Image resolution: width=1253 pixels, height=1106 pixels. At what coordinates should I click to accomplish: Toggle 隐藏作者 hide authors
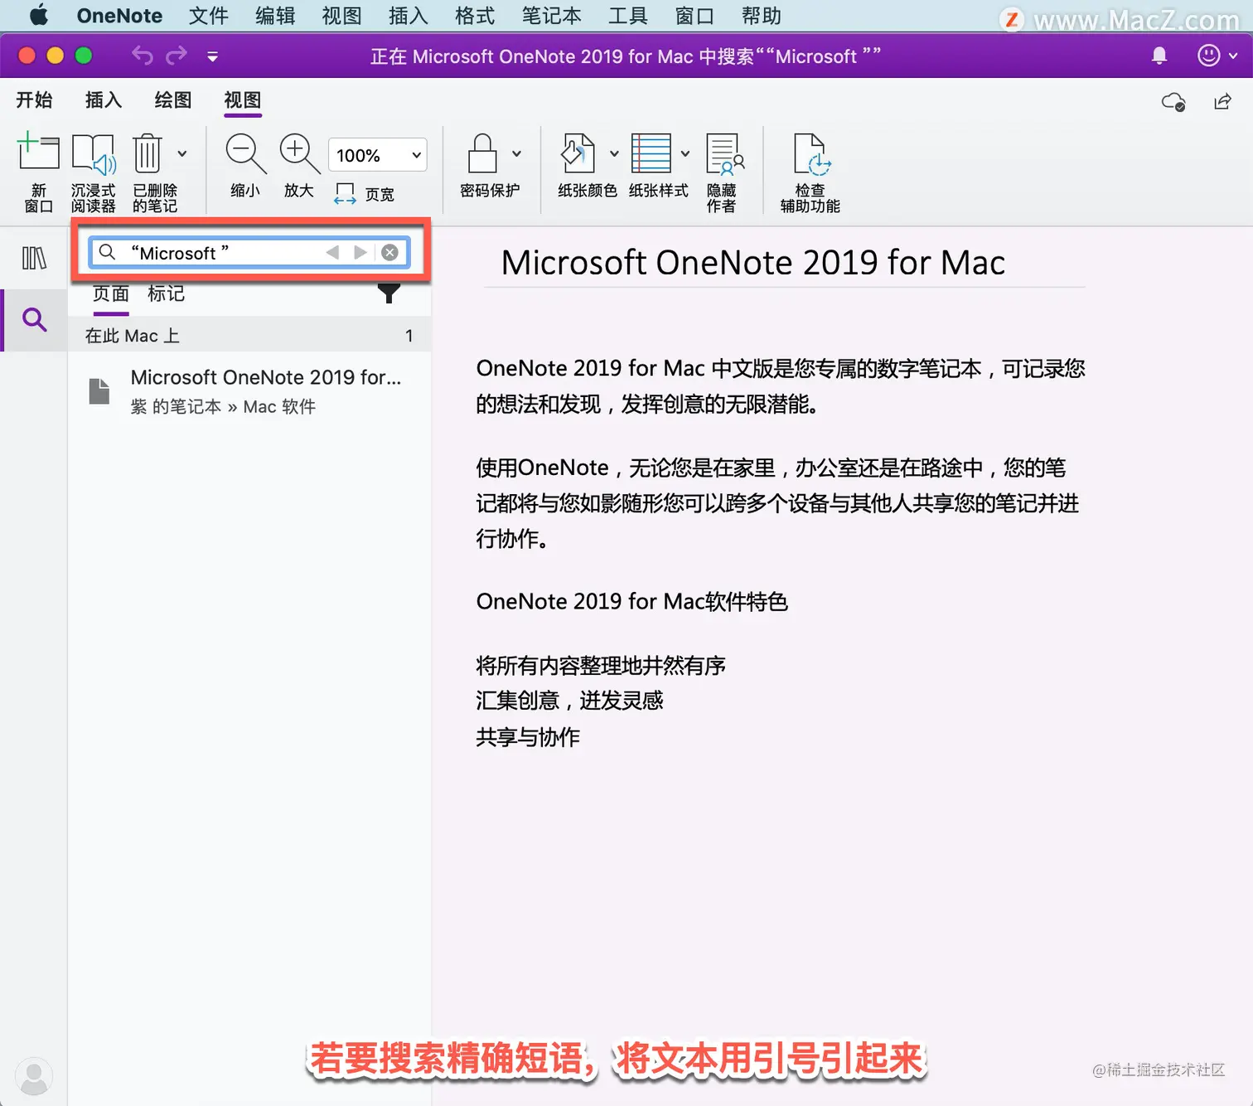(723, 172)
